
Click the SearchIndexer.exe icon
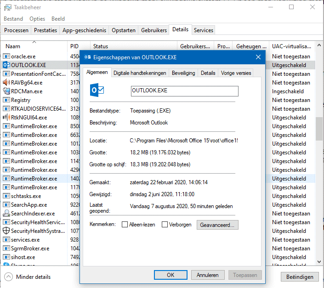pos(6,213)
